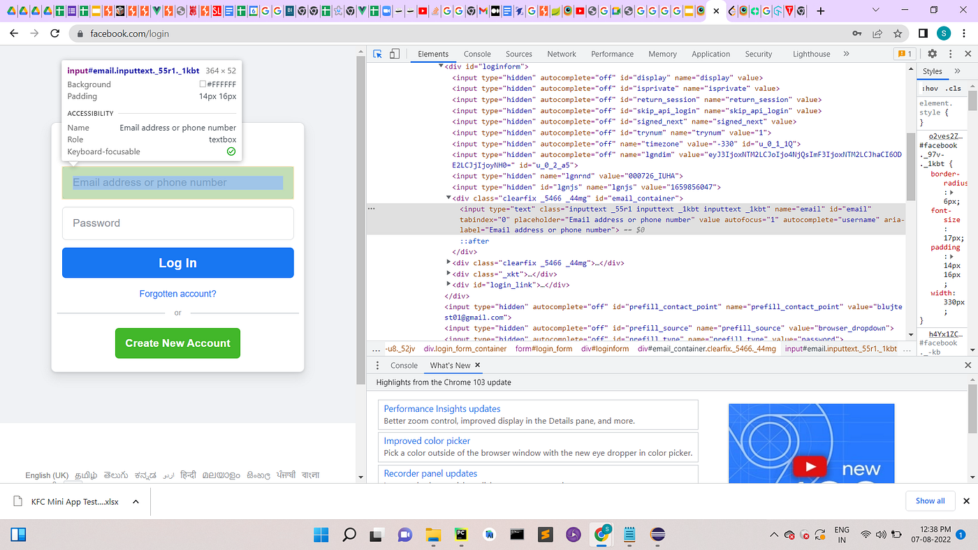Viewport: 978px width, 550px height.
Task: Open DevTools settings gear
Action: (932, 53)
